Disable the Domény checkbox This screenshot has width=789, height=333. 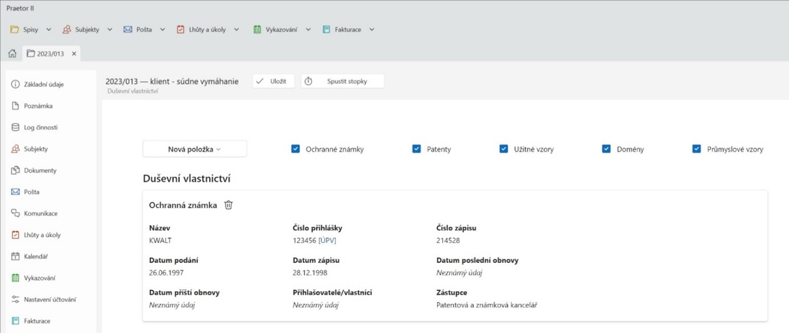606,149
